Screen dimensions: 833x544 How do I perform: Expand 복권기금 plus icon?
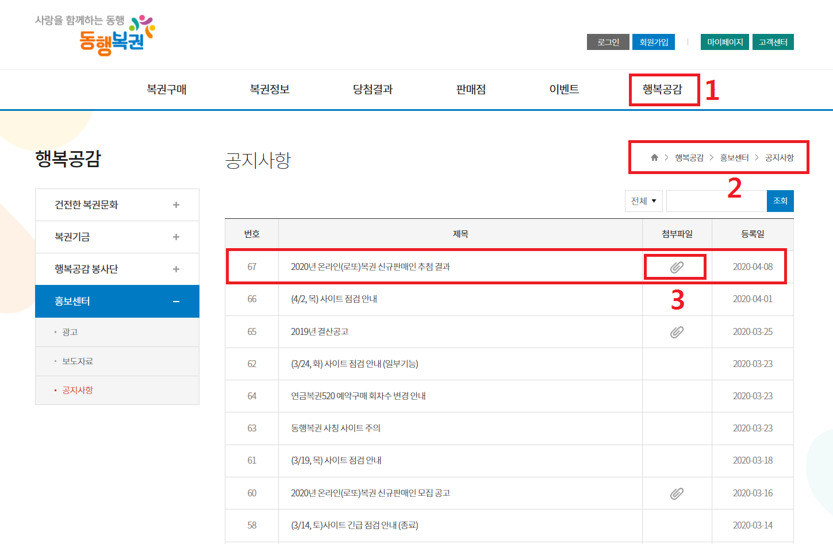click(176, 237)
